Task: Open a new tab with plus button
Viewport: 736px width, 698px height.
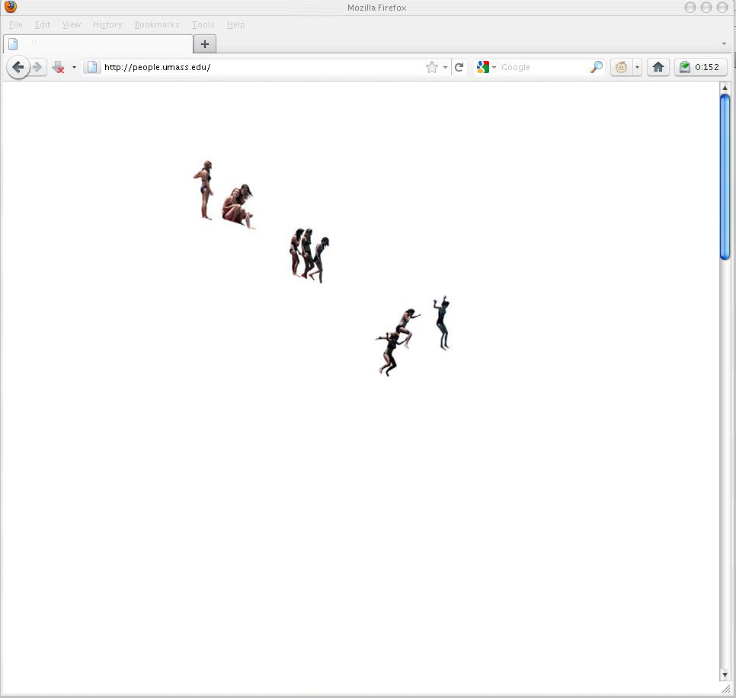Action: coord(205,44)
